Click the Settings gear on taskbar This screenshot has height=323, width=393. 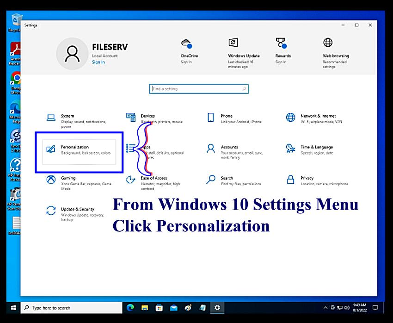click(217, 307)
